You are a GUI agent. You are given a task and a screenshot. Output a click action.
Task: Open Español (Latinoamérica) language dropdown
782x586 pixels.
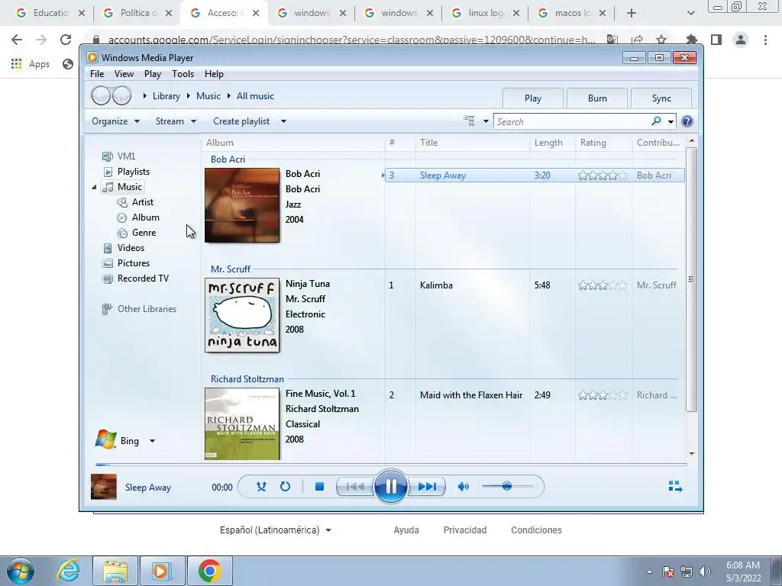coord(275,530)
